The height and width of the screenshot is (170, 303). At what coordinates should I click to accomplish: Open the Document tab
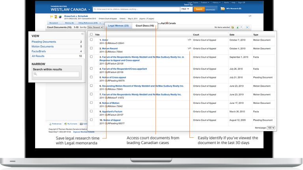[54, 23]
